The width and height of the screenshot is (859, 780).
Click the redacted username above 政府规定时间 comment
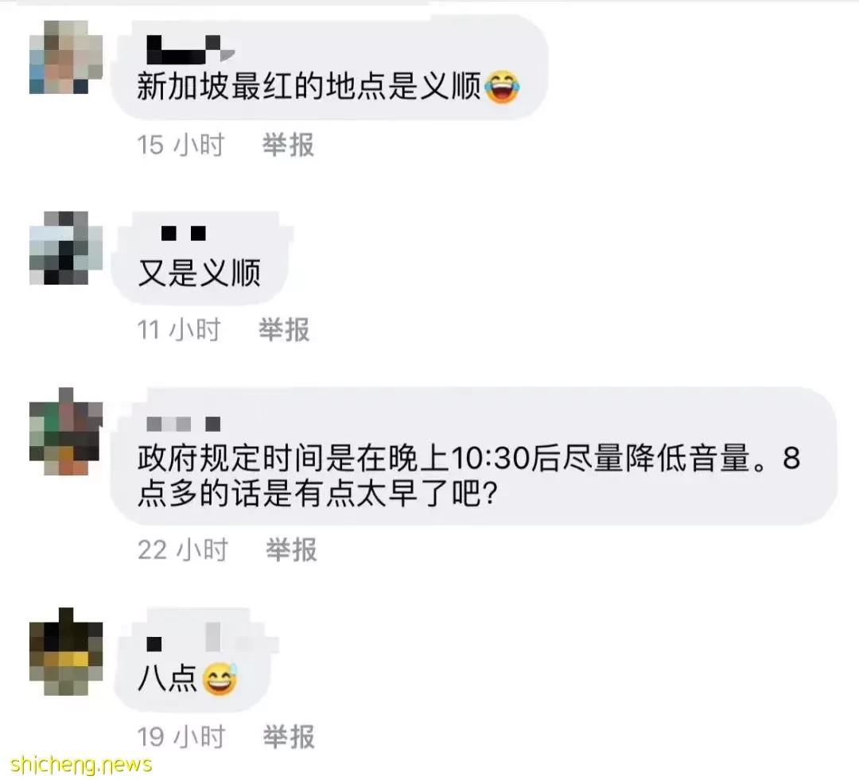(x=184, y=424)
